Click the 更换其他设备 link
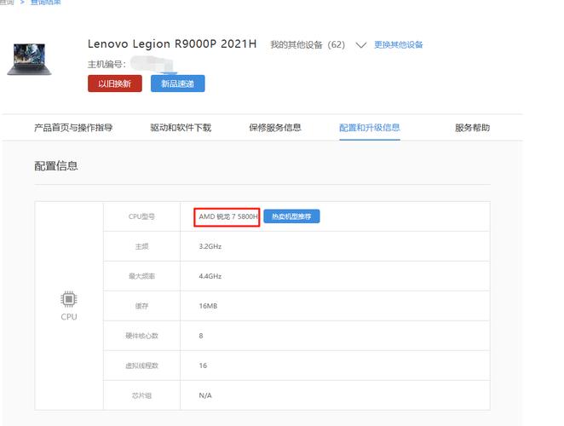This screenshot has height=426, width=564. pos(399,44)
